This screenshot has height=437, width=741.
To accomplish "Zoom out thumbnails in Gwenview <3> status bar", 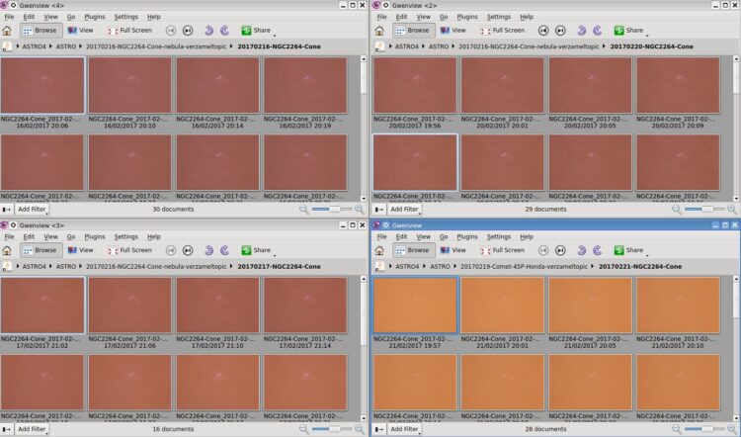I will (304, 429).
